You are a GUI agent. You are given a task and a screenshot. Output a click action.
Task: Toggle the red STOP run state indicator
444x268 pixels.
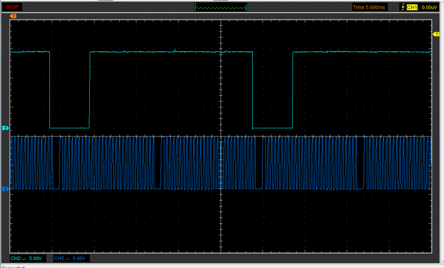pyautogui.click(x=12, y=7)
